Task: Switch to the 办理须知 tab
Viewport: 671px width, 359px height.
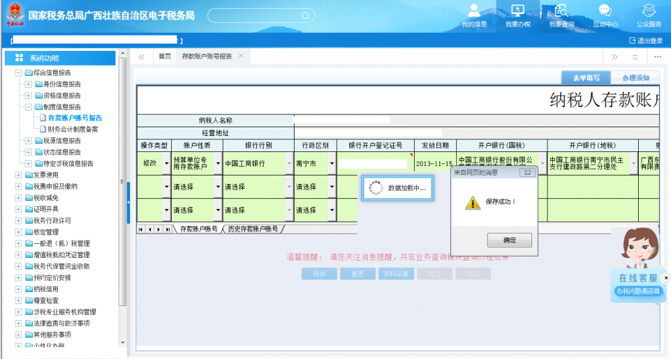Action: pyautogui.click(x=635, y=78)
